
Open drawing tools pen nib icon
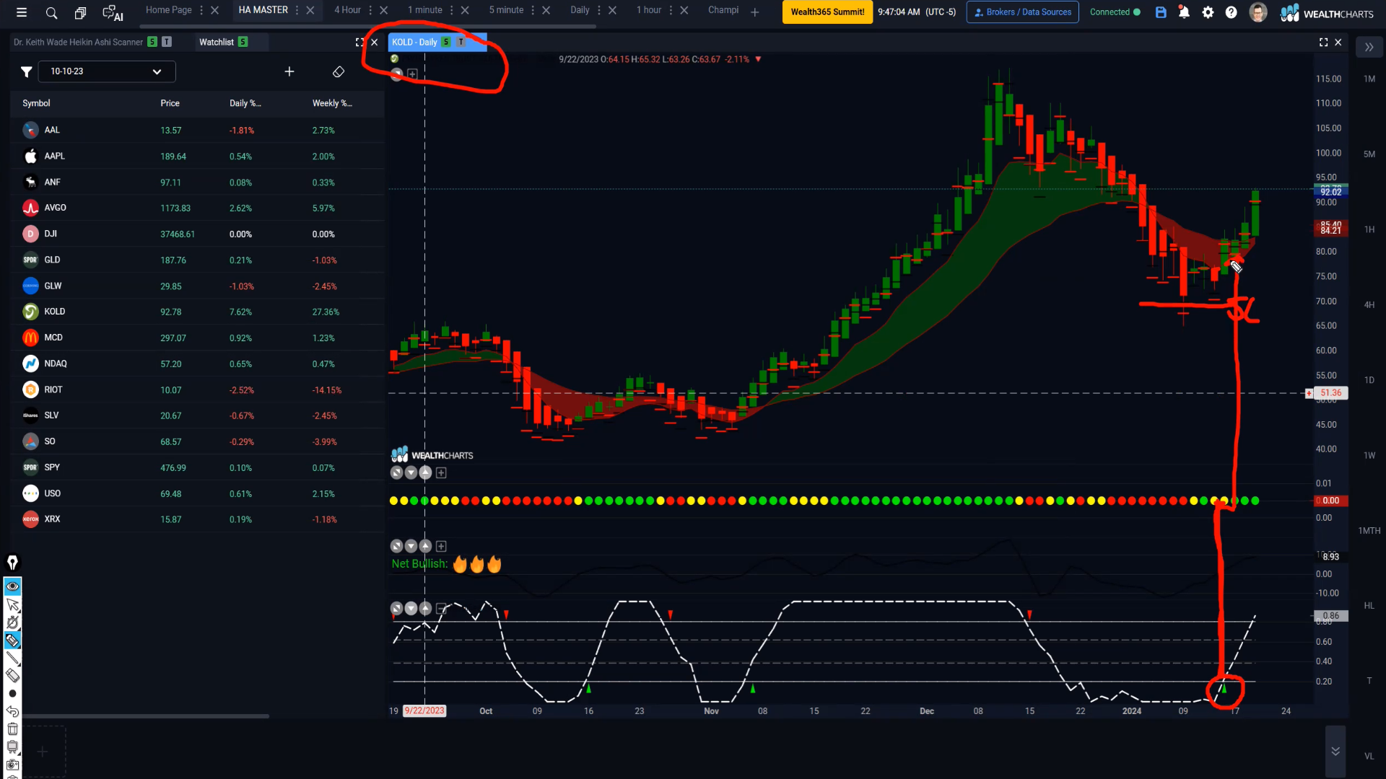coord(12,563)
